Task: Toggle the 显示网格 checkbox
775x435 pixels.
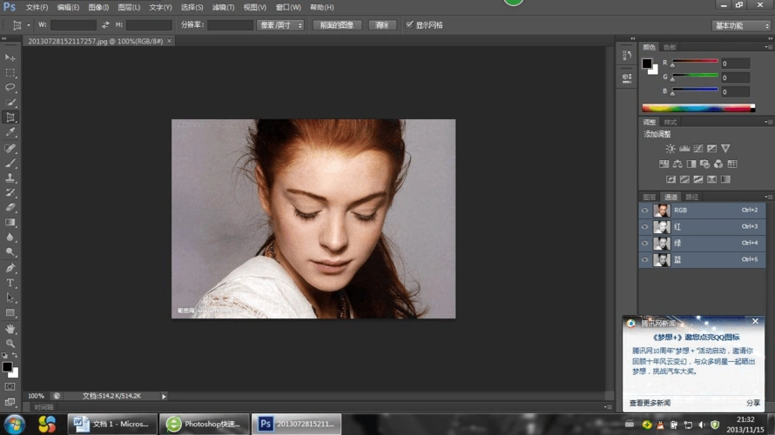Action: [410, 25]
